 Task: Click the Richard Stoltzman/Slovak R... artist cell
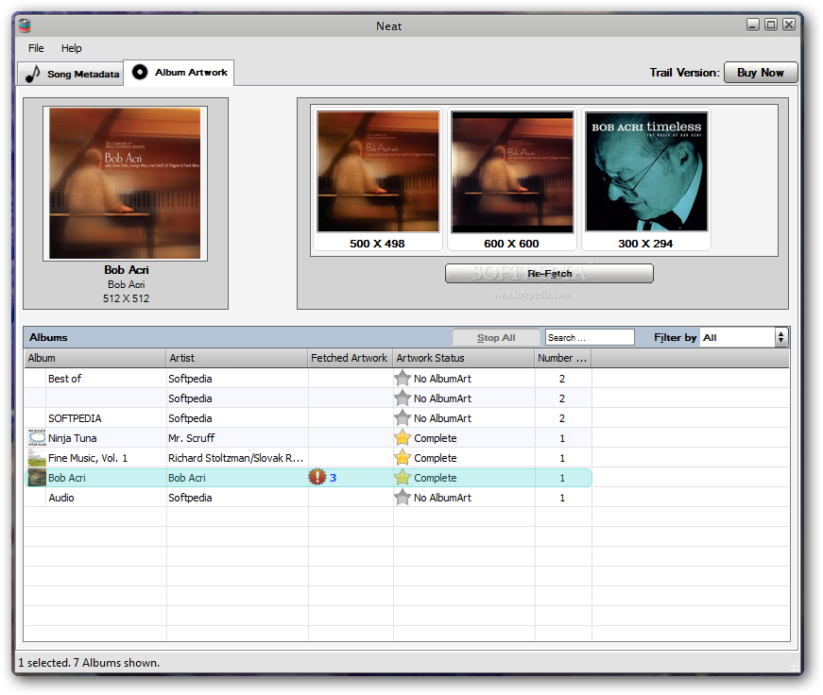tap(237, 458)
